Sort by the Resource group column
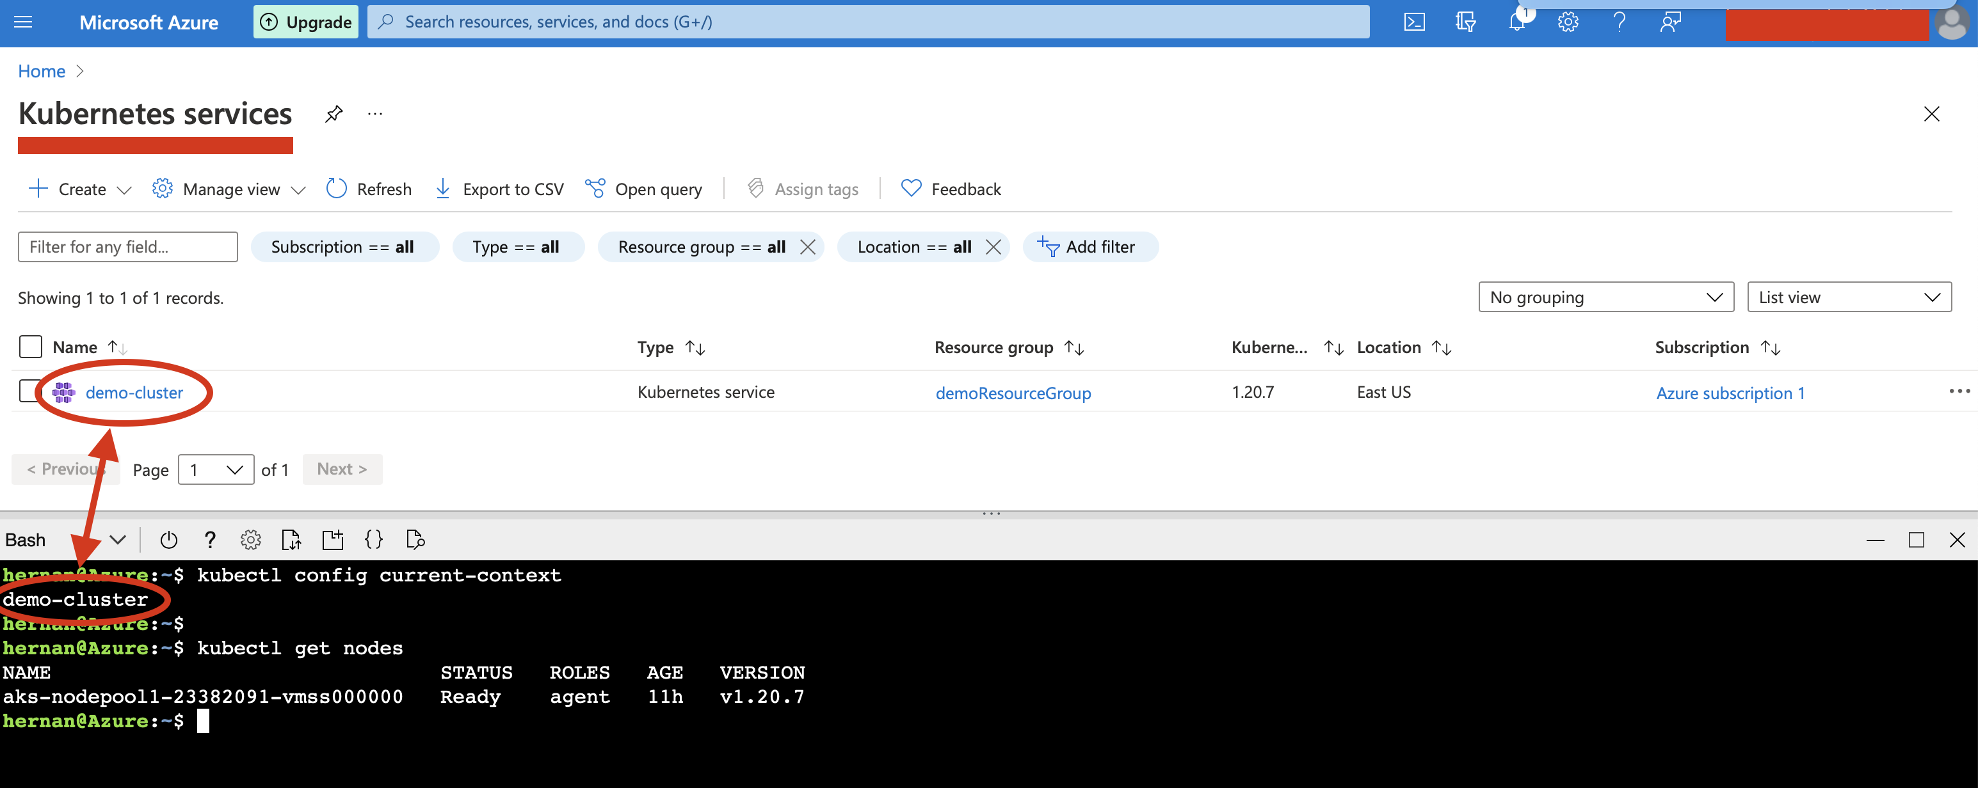1978x788 pixels. point(1009,347)
